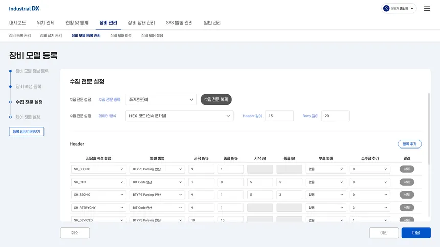Go to 장비 제어 설정 submenu

[152, 36]
